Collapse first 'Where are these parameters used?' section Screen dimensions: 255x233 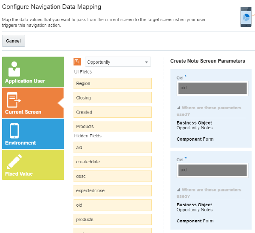point(178,108)
